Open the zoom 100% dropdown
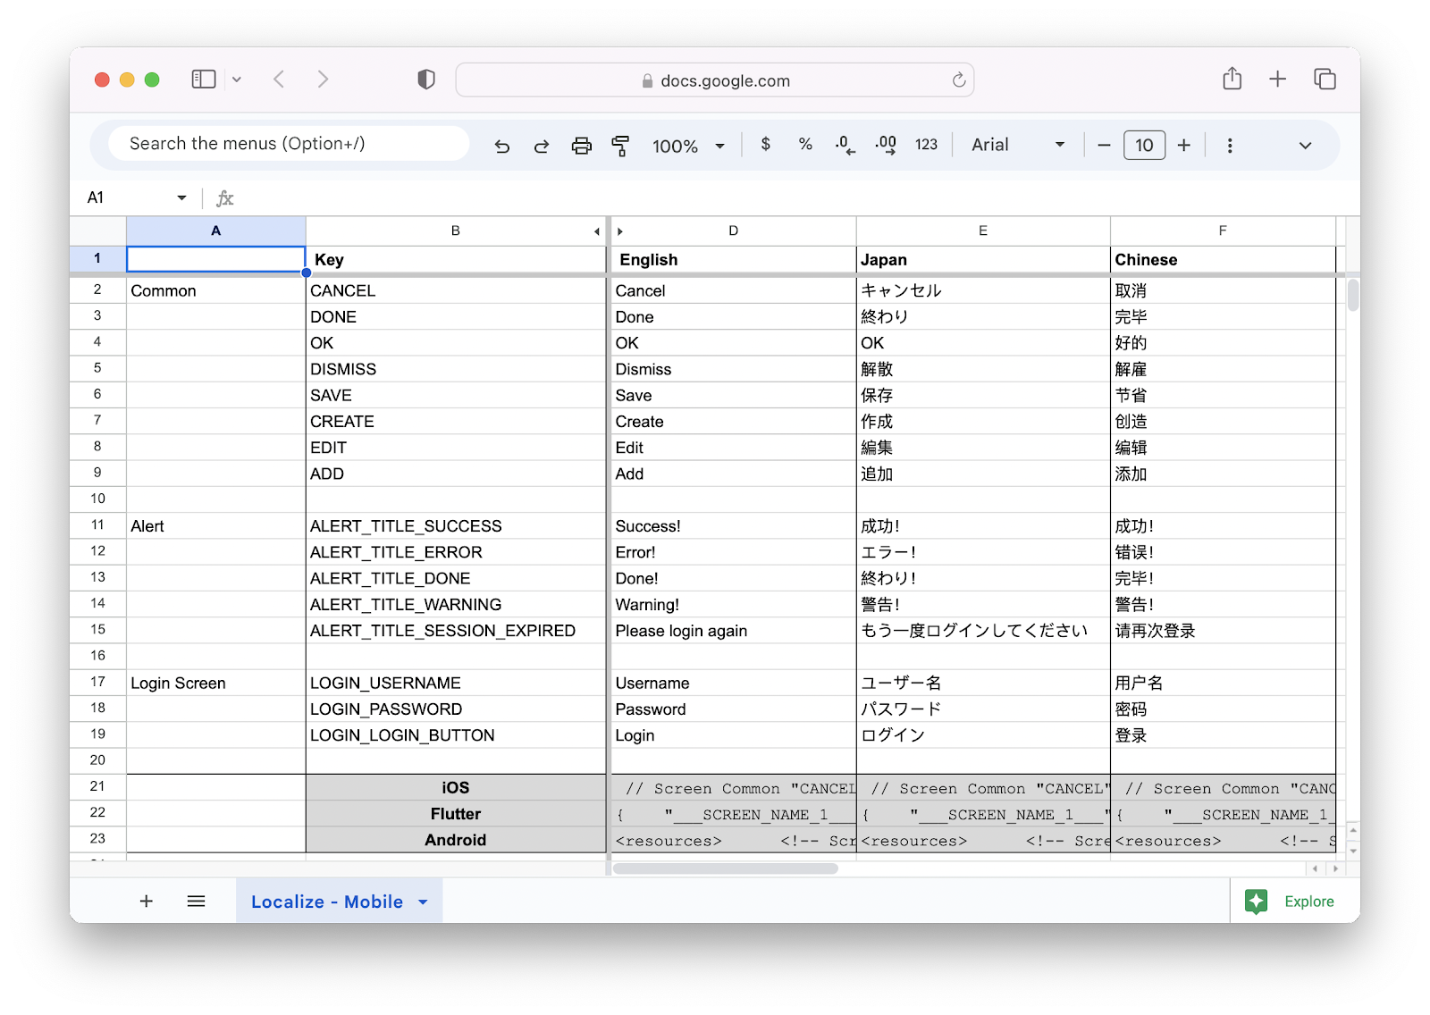The height and width of the screenshot is (1015, 1430). pyautogui.click(x=689, y=146)
